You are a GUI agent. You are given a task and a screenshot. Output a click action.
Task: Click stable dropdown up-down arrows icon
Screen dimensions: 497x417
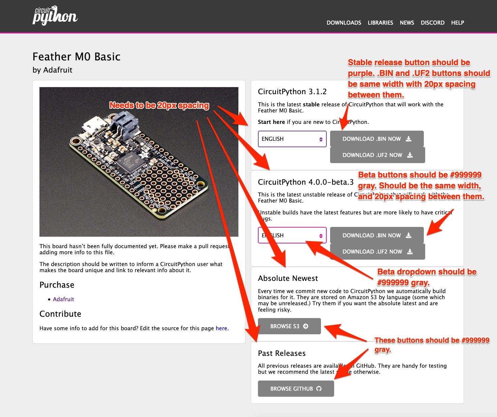[321, 139]
